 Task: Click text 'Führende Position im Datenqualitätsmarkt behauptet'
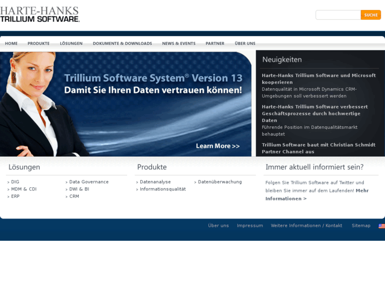pos(309,130)
